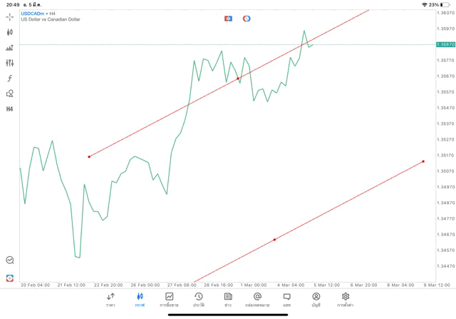Open chart type candlestick settings

click(x=10, y=32)
